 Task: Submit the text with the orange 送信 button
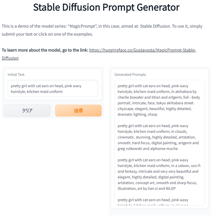point(78,111)
